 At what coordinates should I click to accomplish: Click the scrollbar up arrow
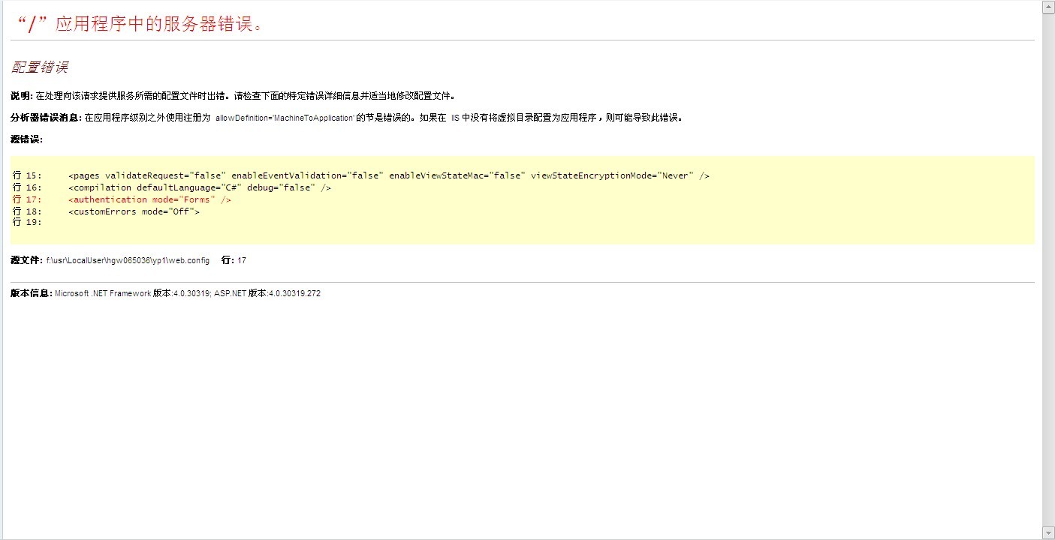(1048, 7)
